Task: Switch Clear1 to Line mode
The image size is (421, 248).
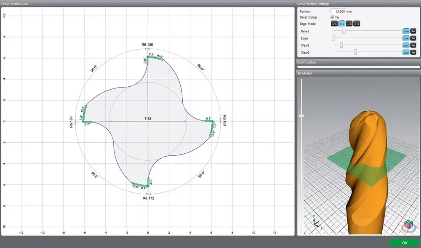Action: (x=406, y=45)
